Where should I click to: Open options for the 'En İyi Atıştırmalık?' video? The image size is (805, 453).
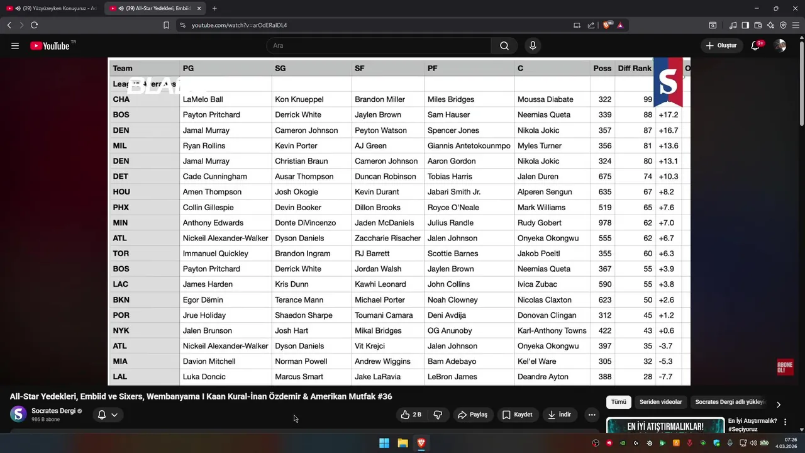tap(785, 422)
